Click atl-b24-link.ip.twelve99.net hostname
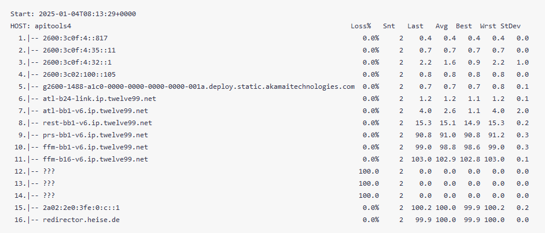 coord(100,99)
